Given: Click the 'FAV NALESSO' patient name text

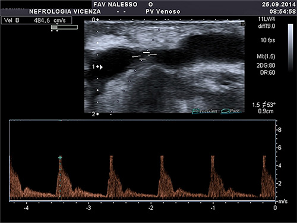Looking at the screenshot, I should coord(115,4).
